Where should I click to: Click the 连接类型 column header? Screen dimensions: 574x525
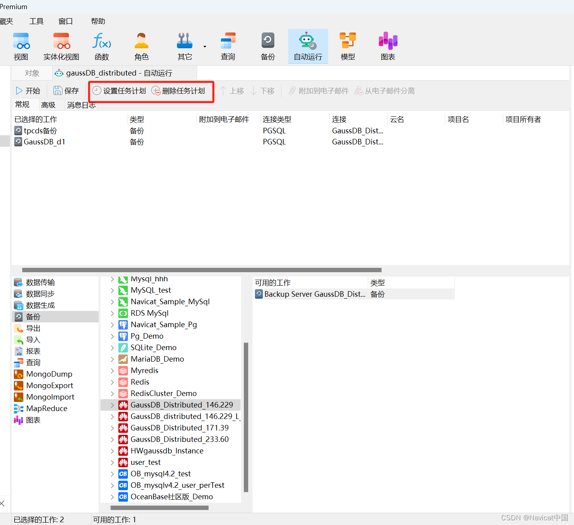pos(295,119)
